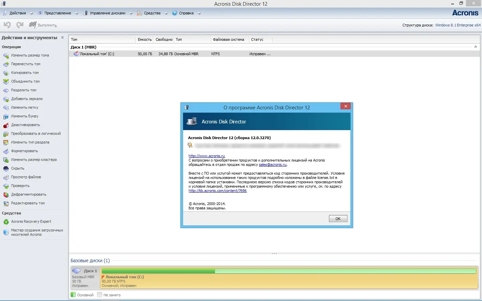The height and width of the screenshot is (301, 482).
Task: Select the 'Локальный том' (C:) row in the volume list
Action: click(274, 54)
